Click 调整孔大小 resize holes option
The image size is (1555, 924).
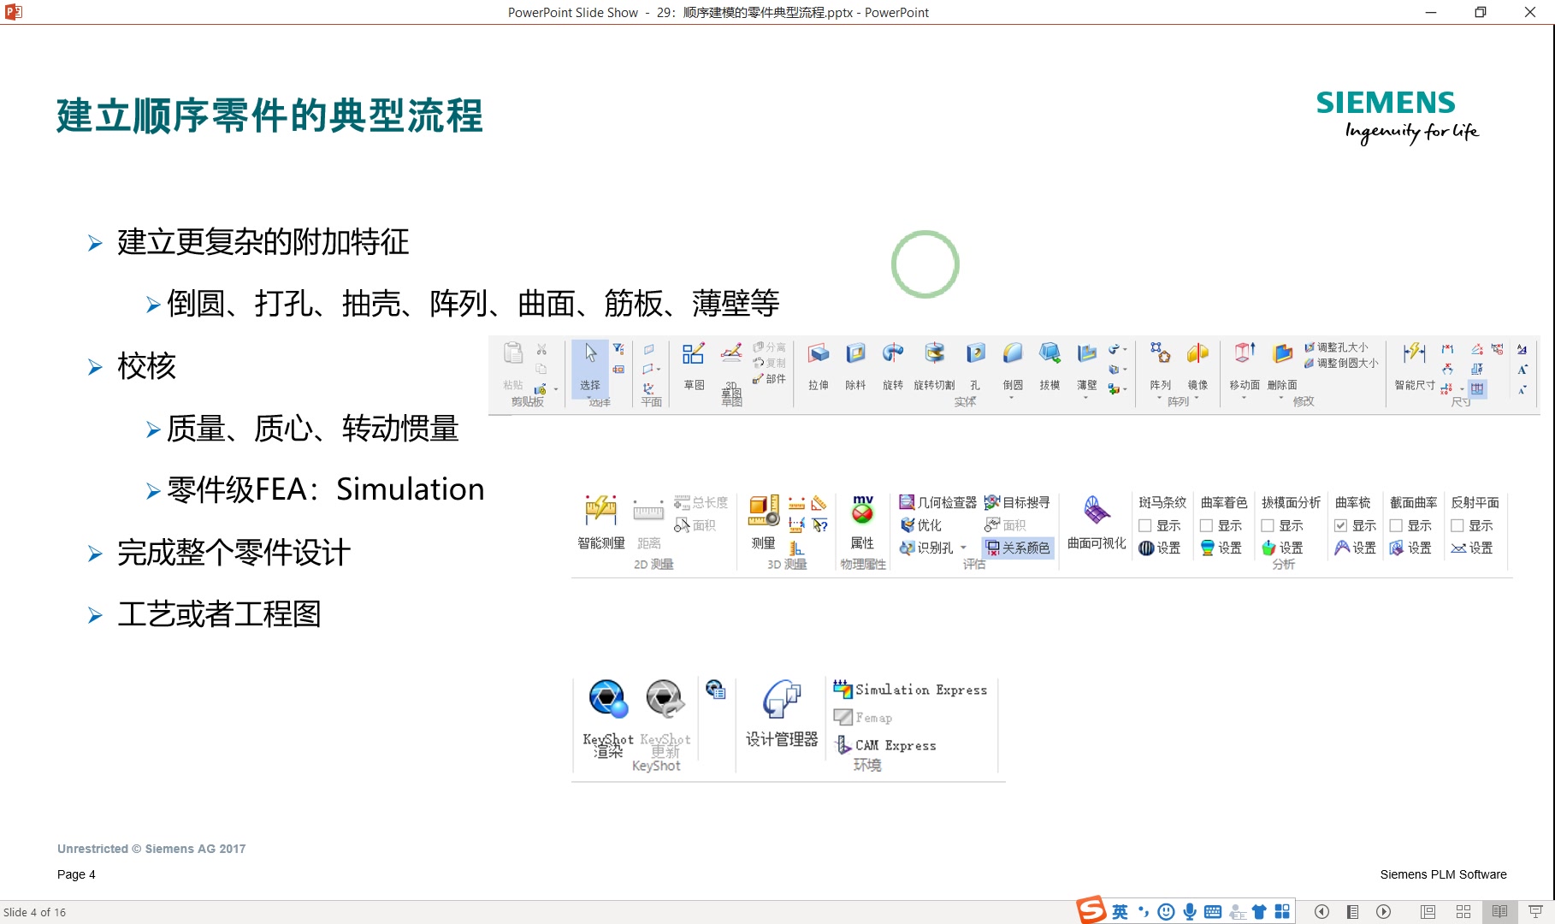(x=1336, y=347)
